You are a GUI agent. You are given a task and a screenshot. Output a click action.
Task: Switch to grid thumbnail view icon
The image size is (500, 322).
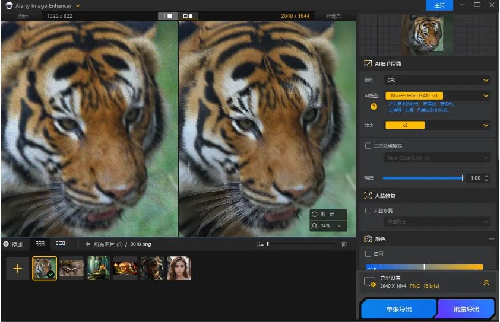pos(40,244)
